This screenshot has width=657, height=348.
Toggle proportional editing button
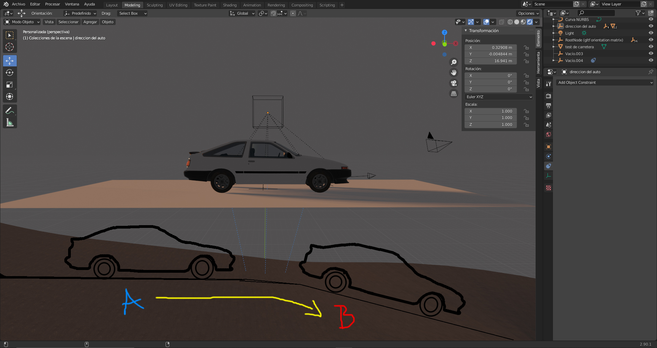tap(293, 13)
